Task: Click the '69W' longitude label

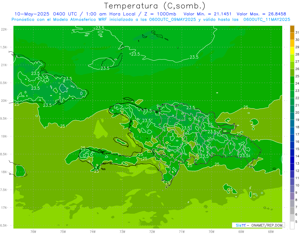Action: [x=241, y=232]
